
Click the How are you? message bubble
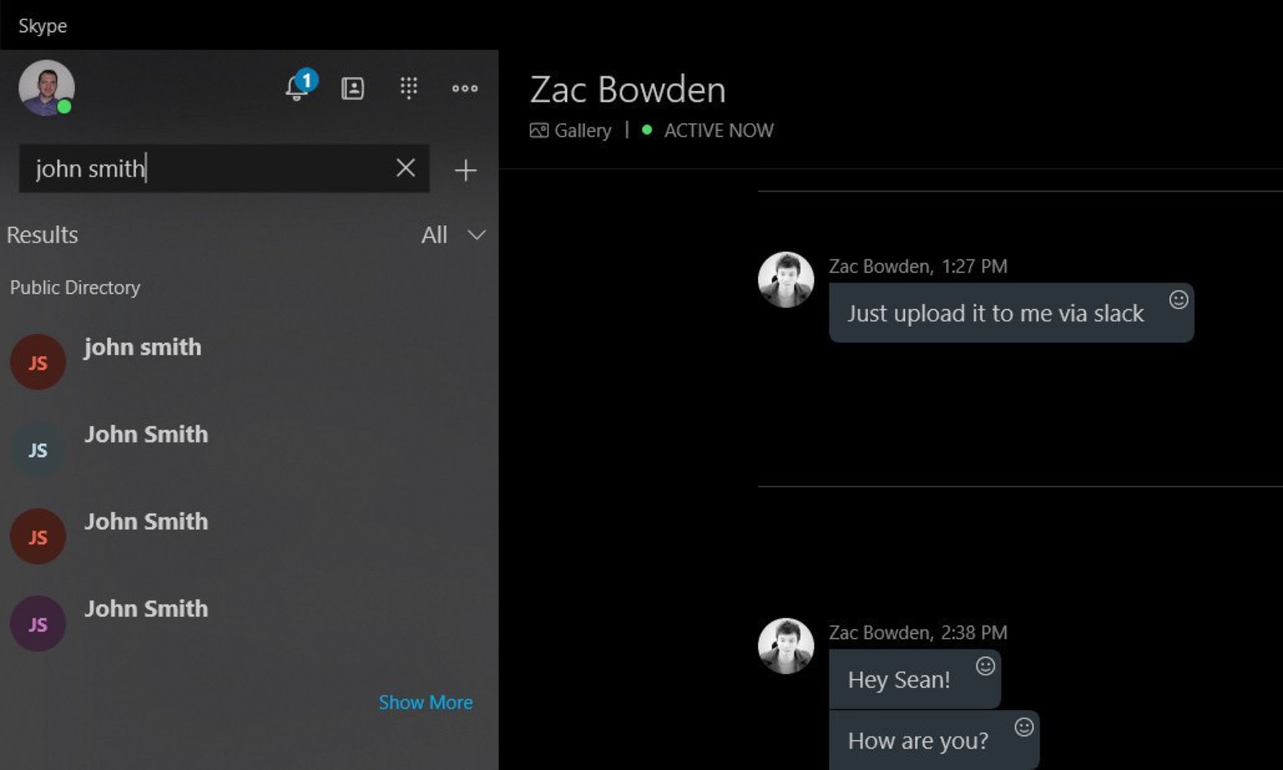point(934,740)
